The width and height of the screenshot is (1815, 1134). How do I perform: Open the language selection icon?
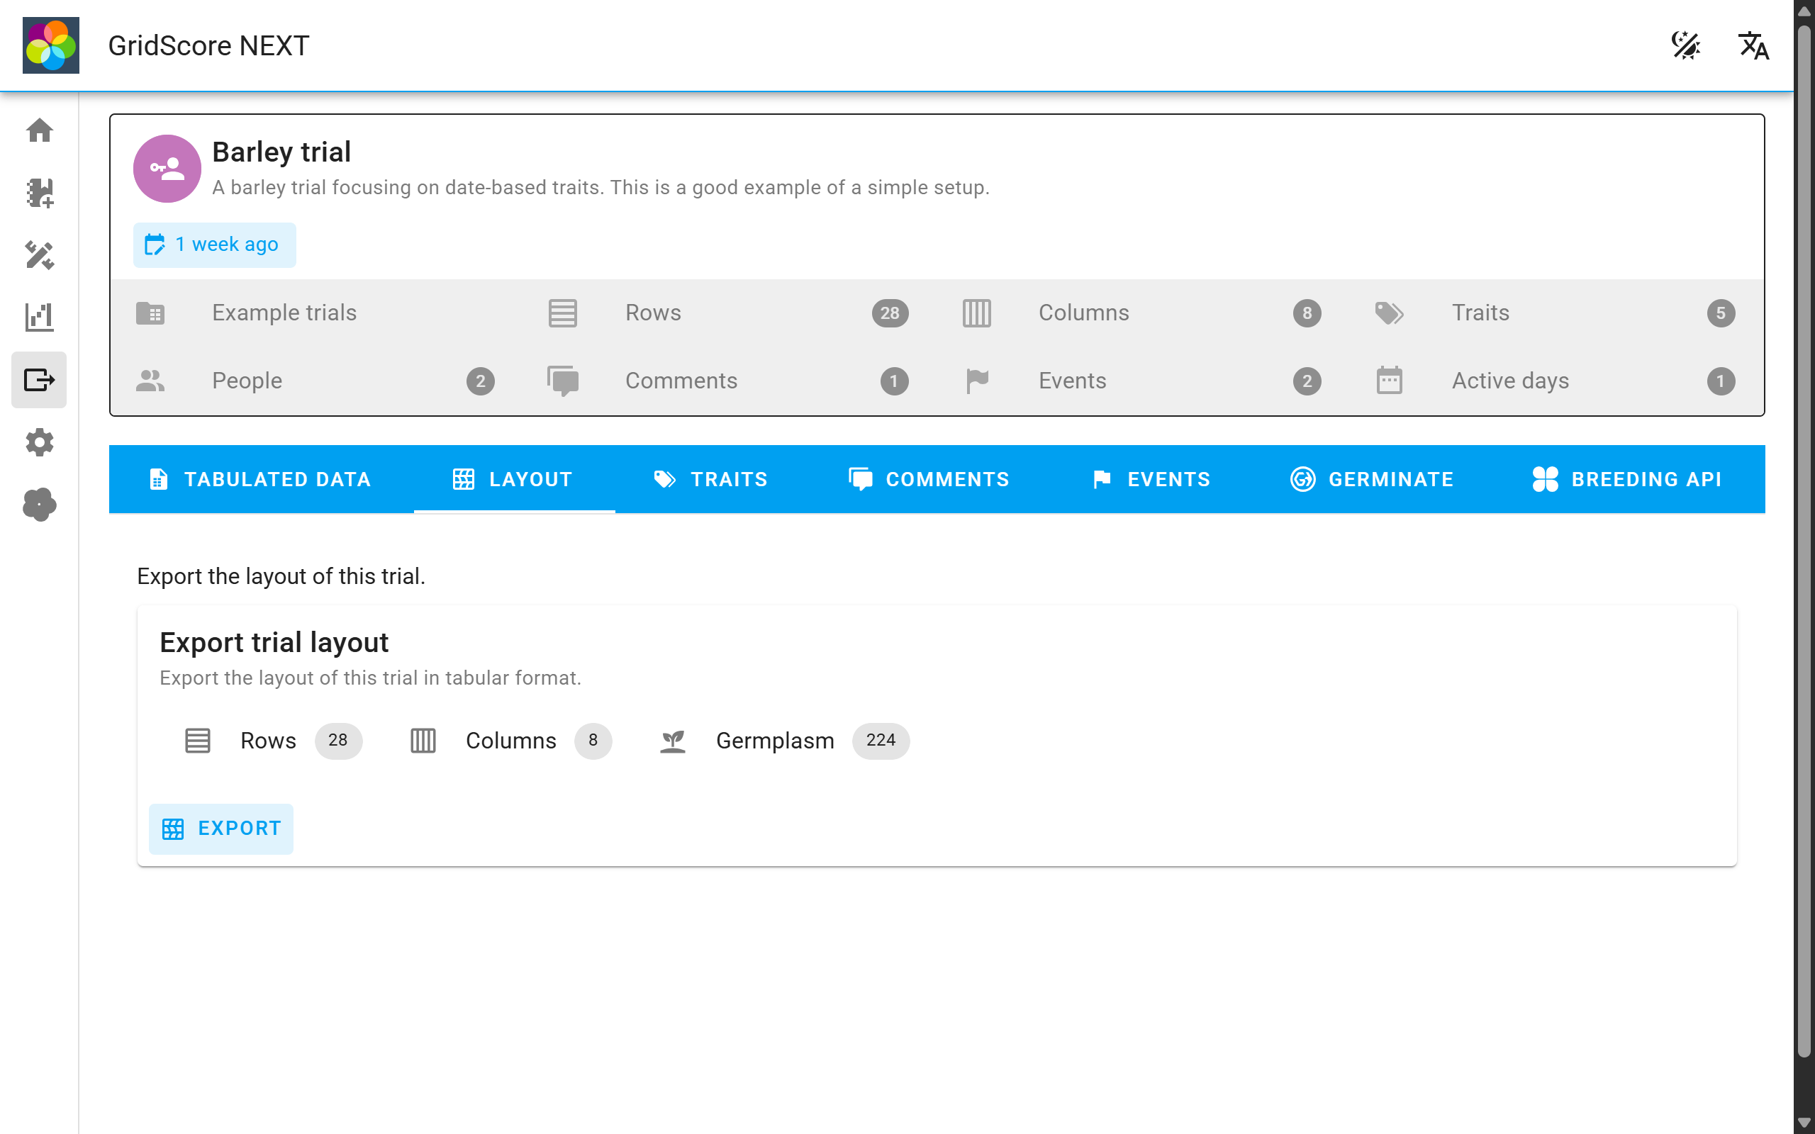[1753, 46]
